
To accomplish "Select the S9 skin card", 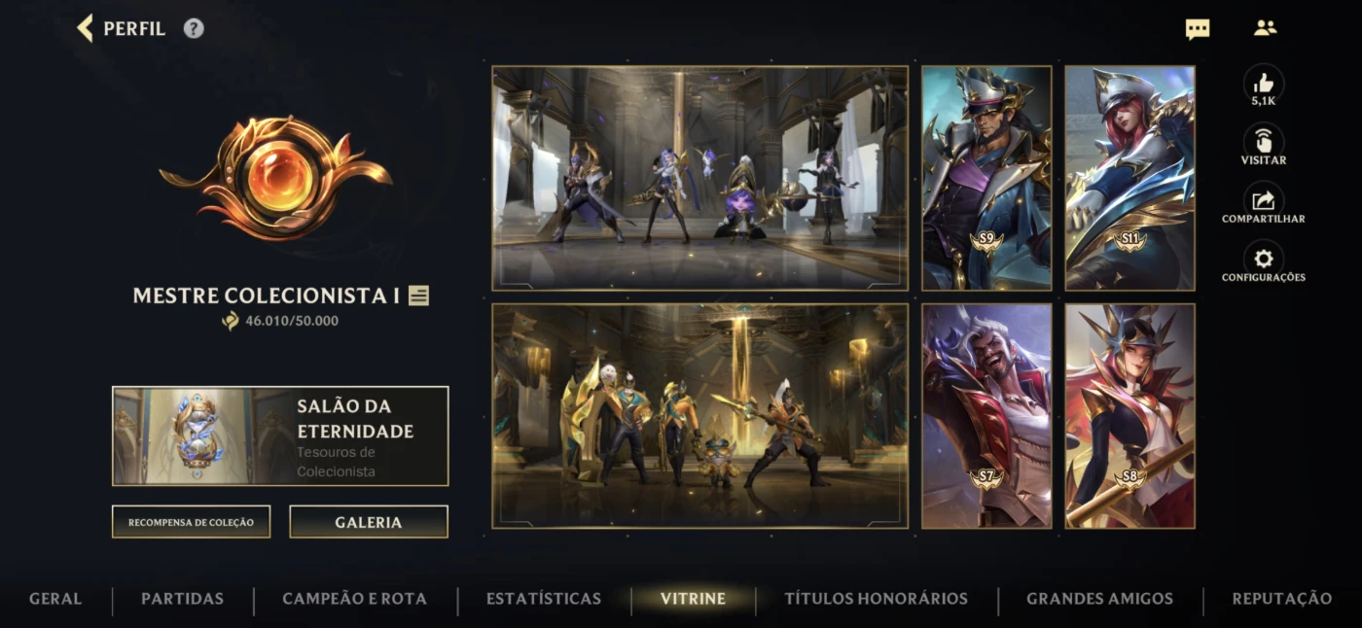I will coord(986,178).
